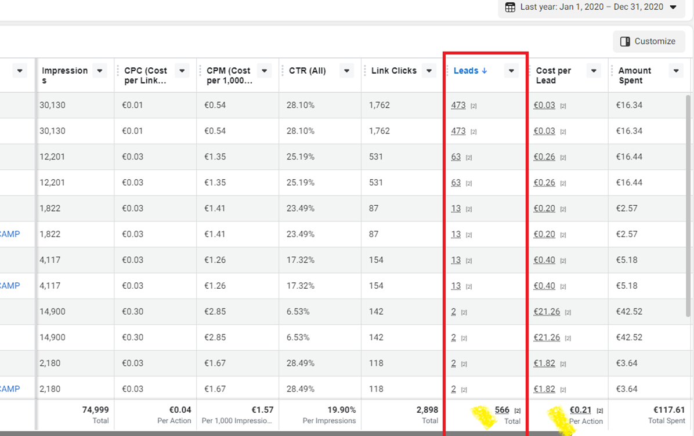The height and width of the screenshot is (436, 694).
Task: Sort by the Amount Spent column header
Action: (634, 75)
